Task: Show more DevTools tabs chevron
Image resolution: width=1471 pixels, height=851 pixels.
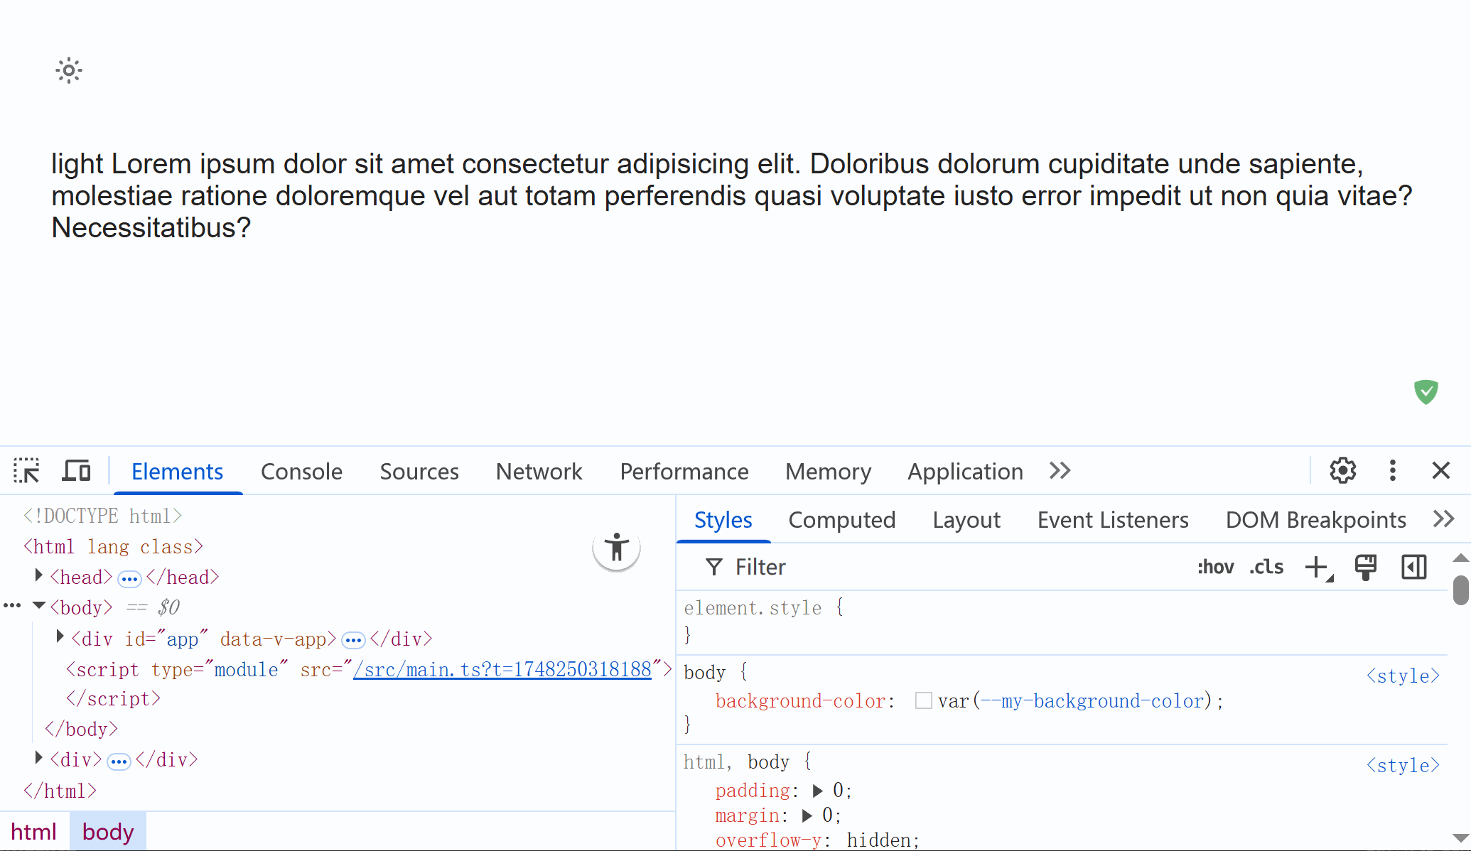Action: tap(1060, 470)
